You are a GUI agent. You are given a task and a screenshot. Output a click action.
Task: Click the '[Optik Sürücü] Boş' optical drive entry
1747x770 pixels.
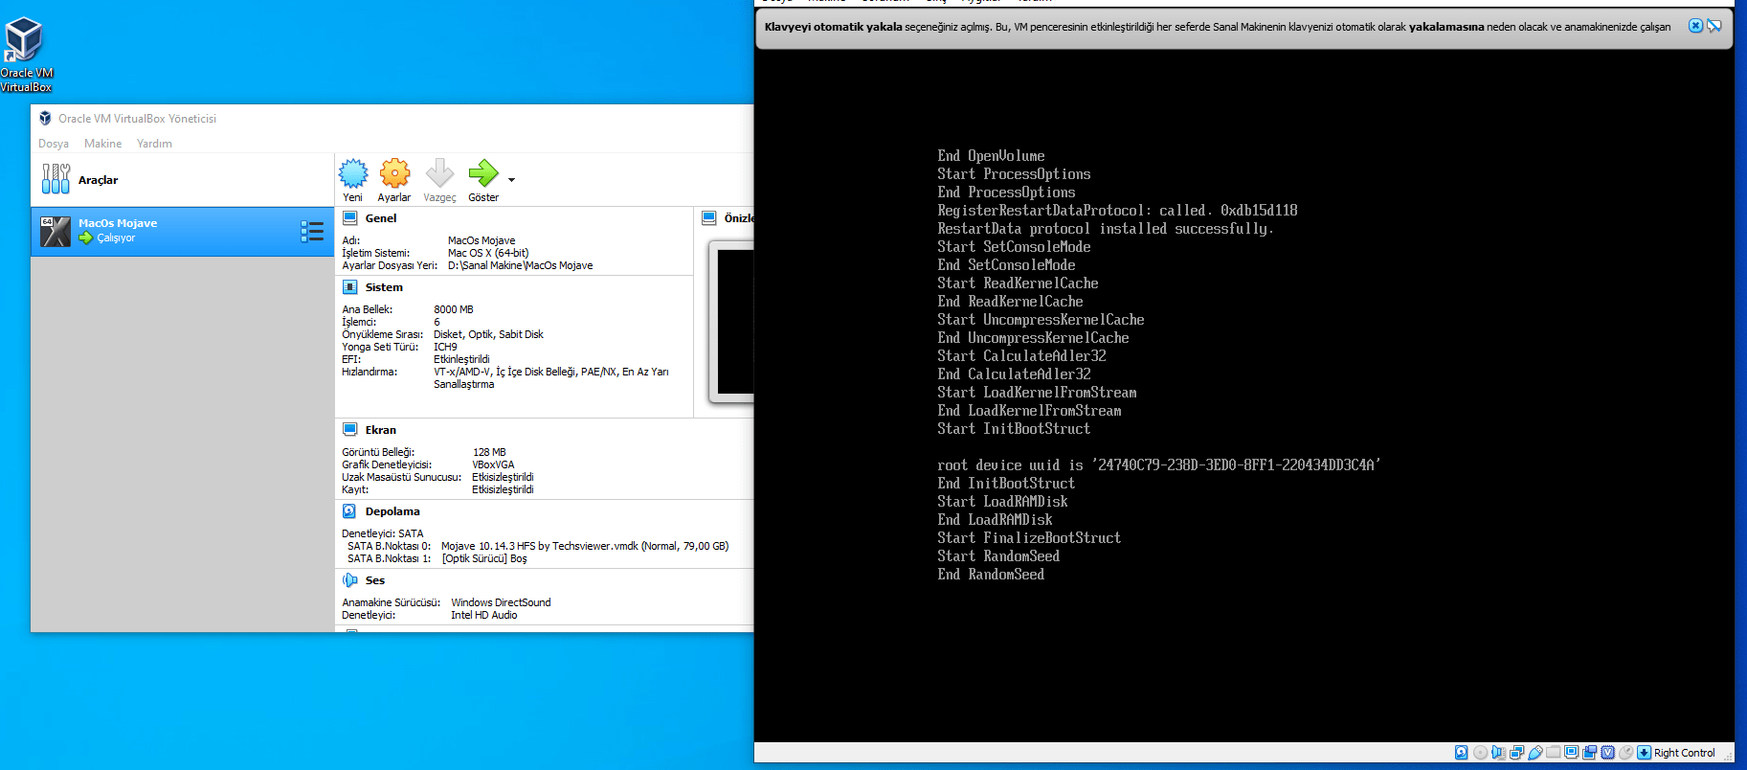484,558
